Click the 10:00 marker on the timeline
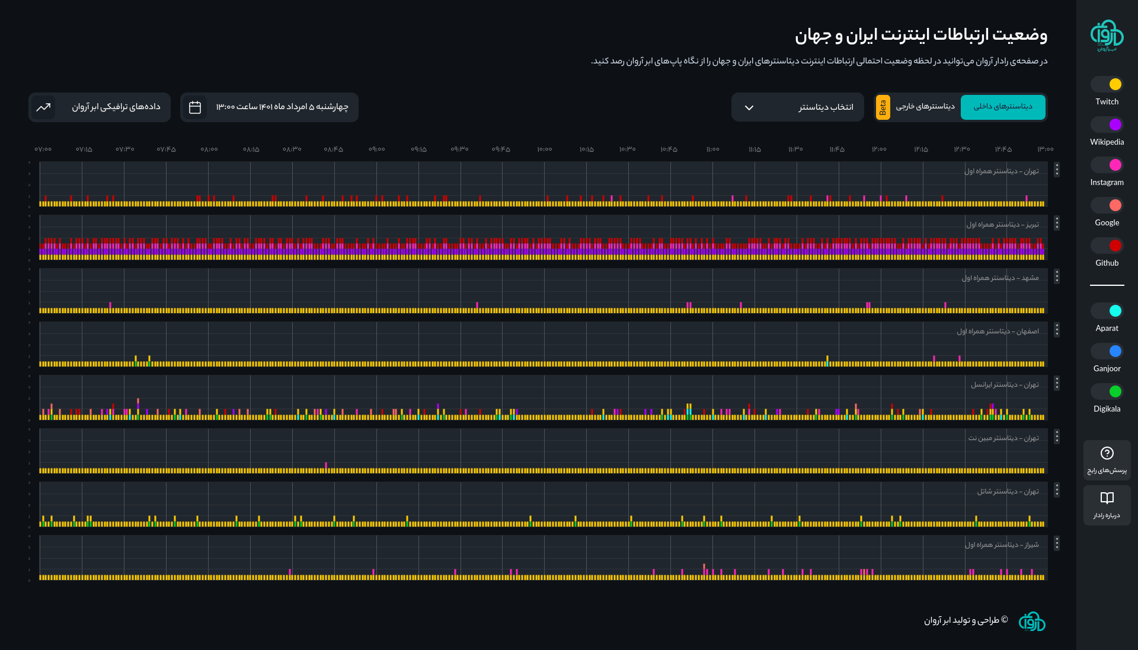The width and height of the screenshot is (1138, 650). click(545, 149)
